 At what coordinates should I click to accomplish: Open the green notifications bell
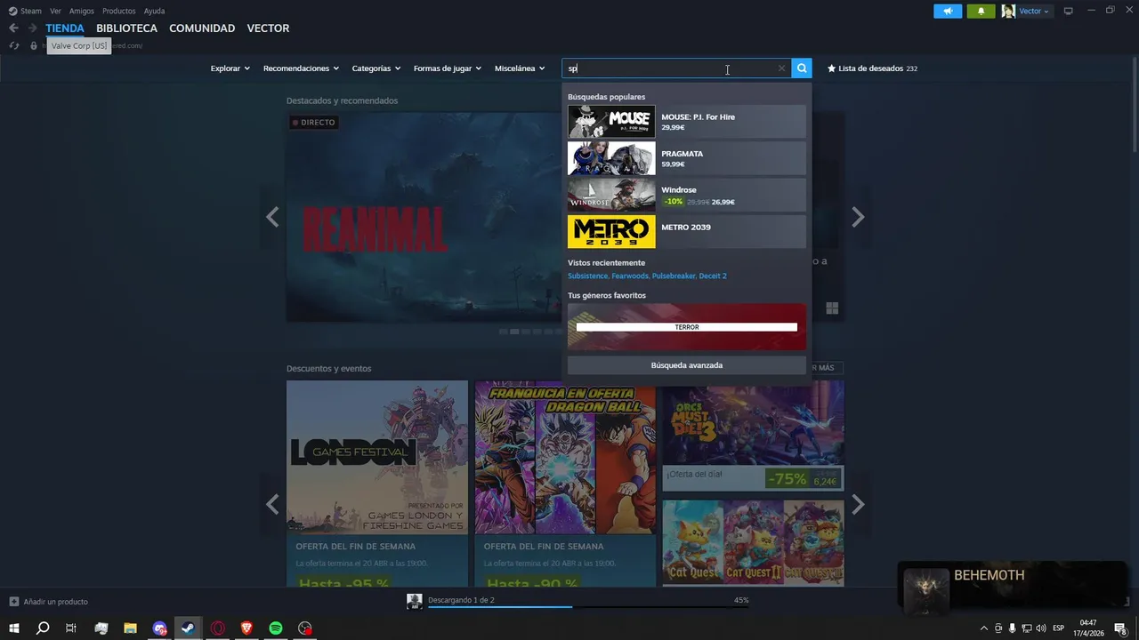[981, 11]
